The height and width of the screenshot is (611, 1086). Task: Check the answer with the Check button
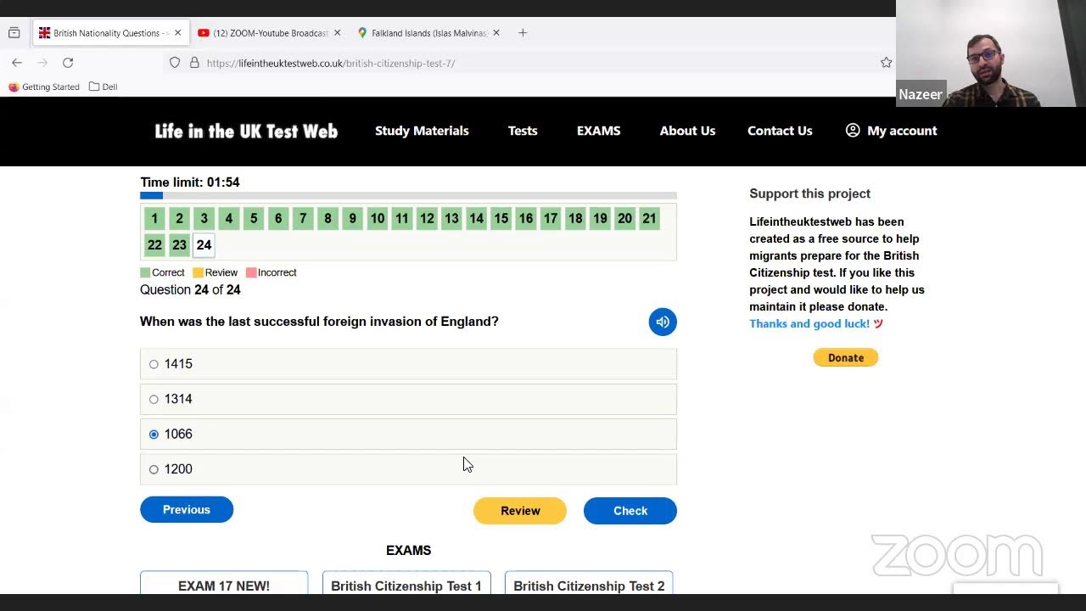coord(630,511)
